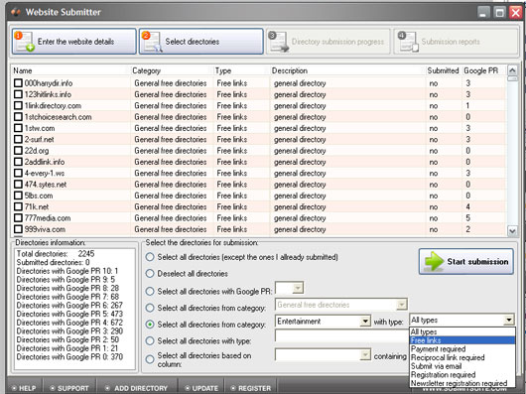The height and width of the screenshot is (394, 526).
Task: Click the UPDATE button
Action: 201,388
